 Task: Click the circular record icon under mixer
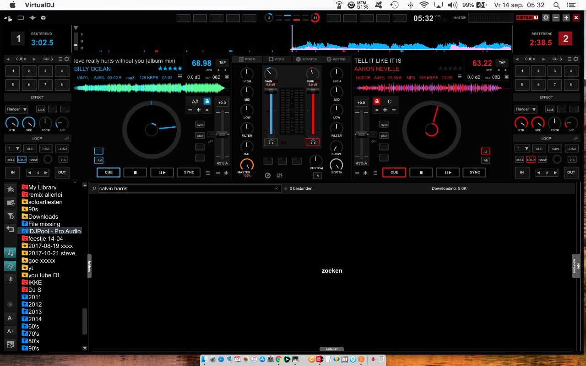point(268,176)
